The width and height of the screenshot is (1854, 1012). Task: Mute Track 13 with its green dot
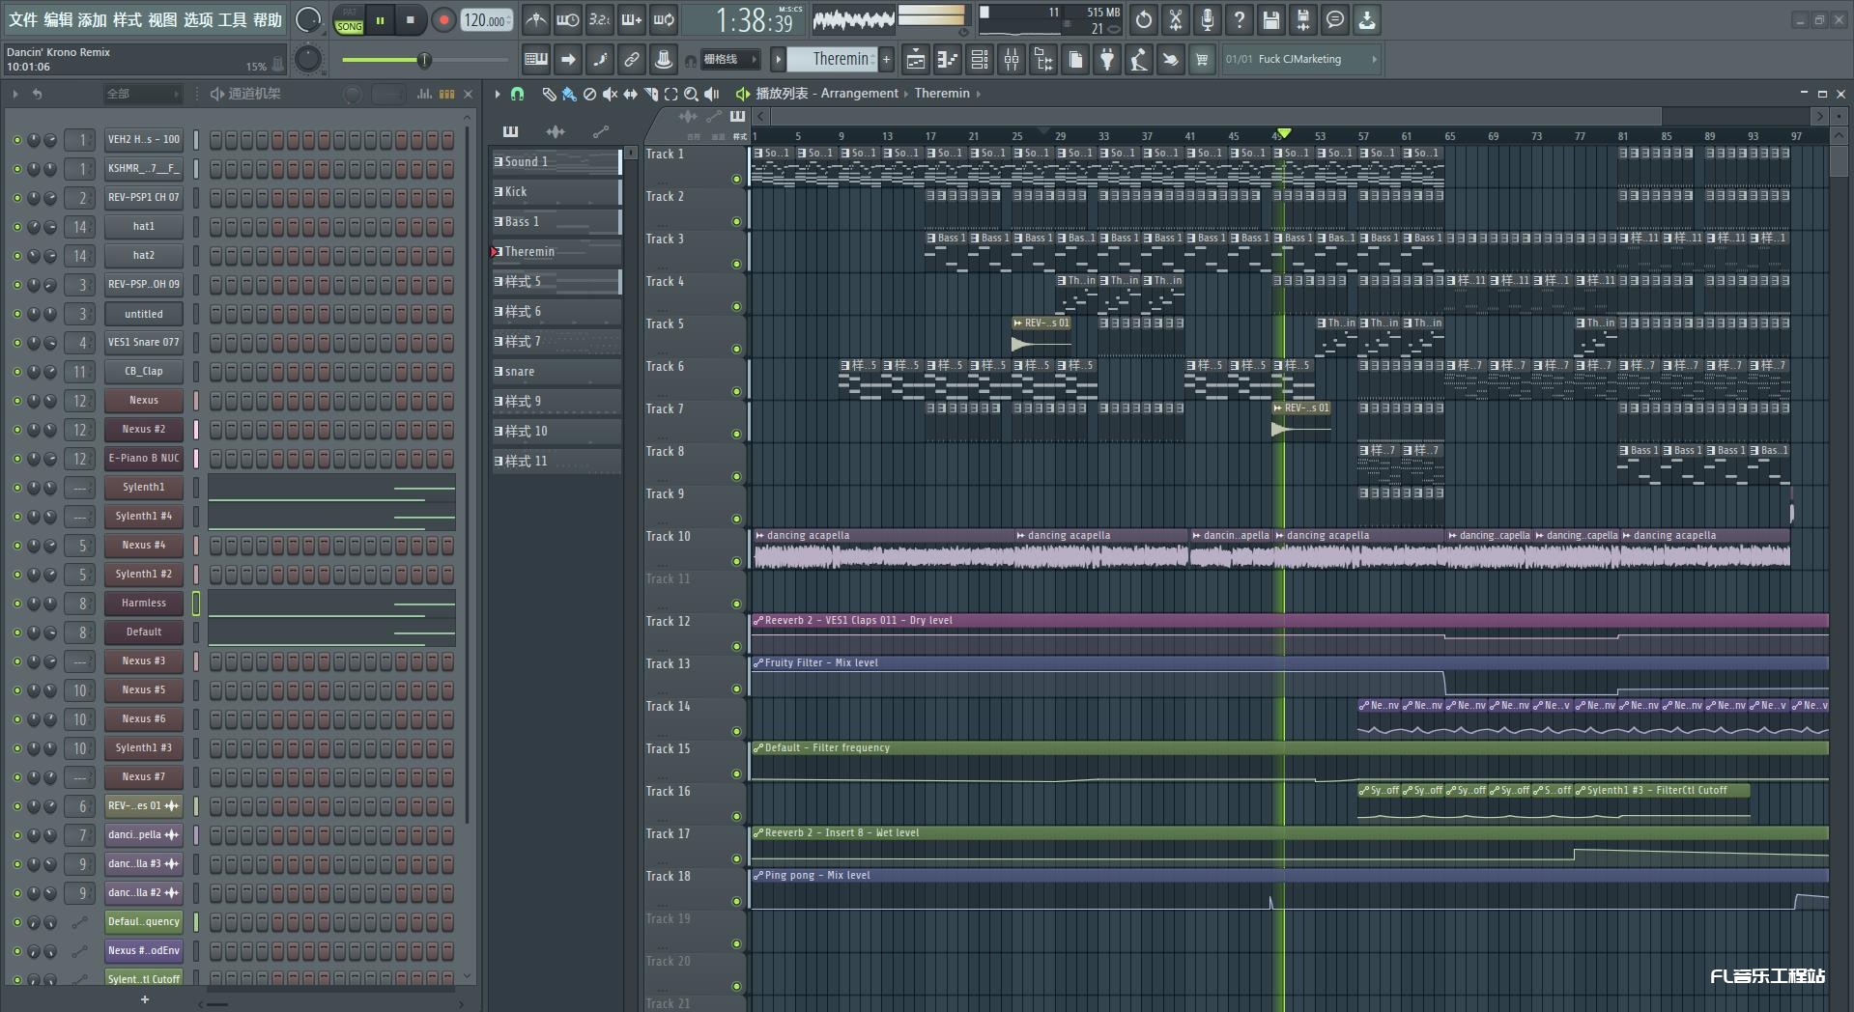tap(736, 689)
